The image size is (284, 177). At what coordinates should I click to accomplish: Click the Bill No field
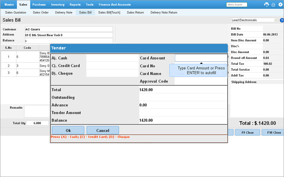pyautogui.click(x=273, y=29)
